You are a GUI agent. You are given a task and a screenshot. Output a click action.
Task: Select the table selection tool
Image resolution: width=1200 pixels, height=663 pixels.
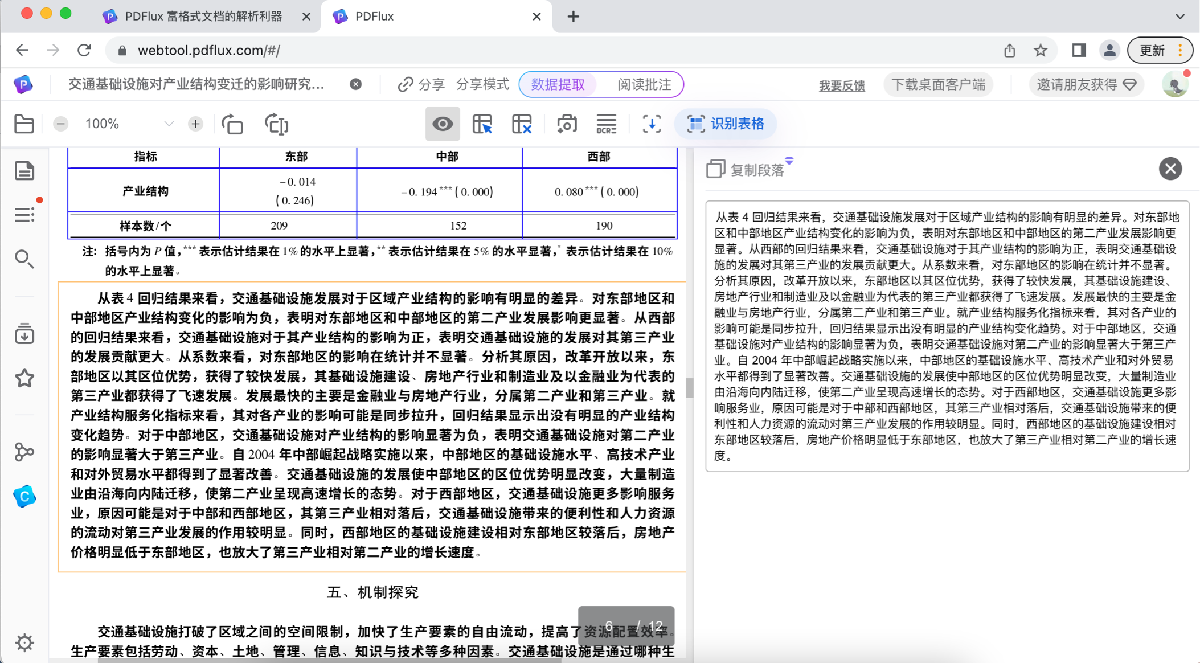(483, 124)
